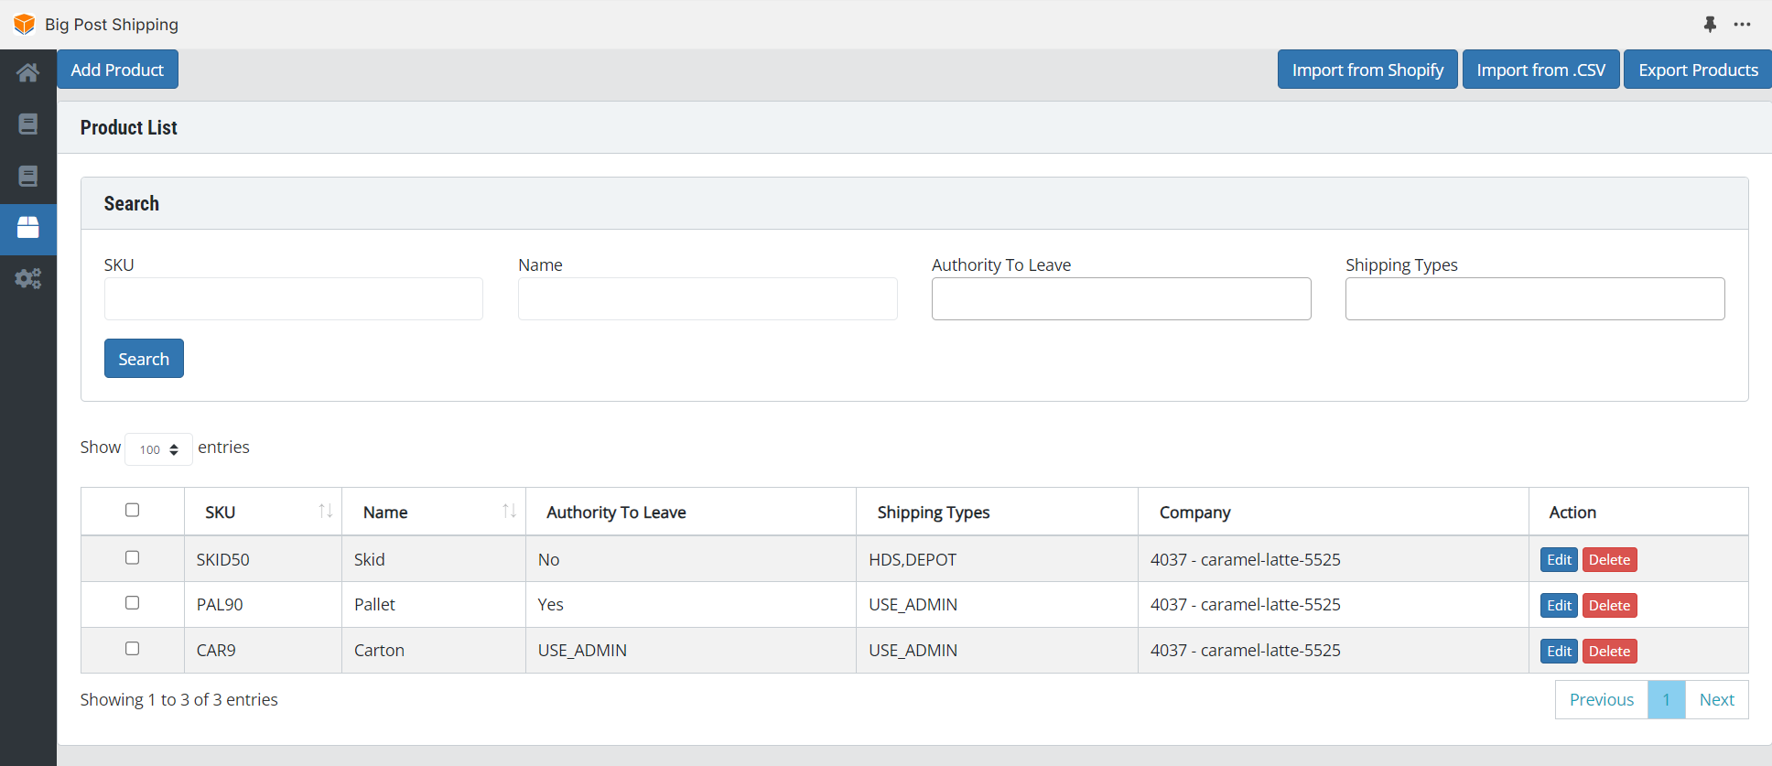Click the Import from Shopify button
This screenshot has height=766, width=1772.
[x=1367, y=70]
